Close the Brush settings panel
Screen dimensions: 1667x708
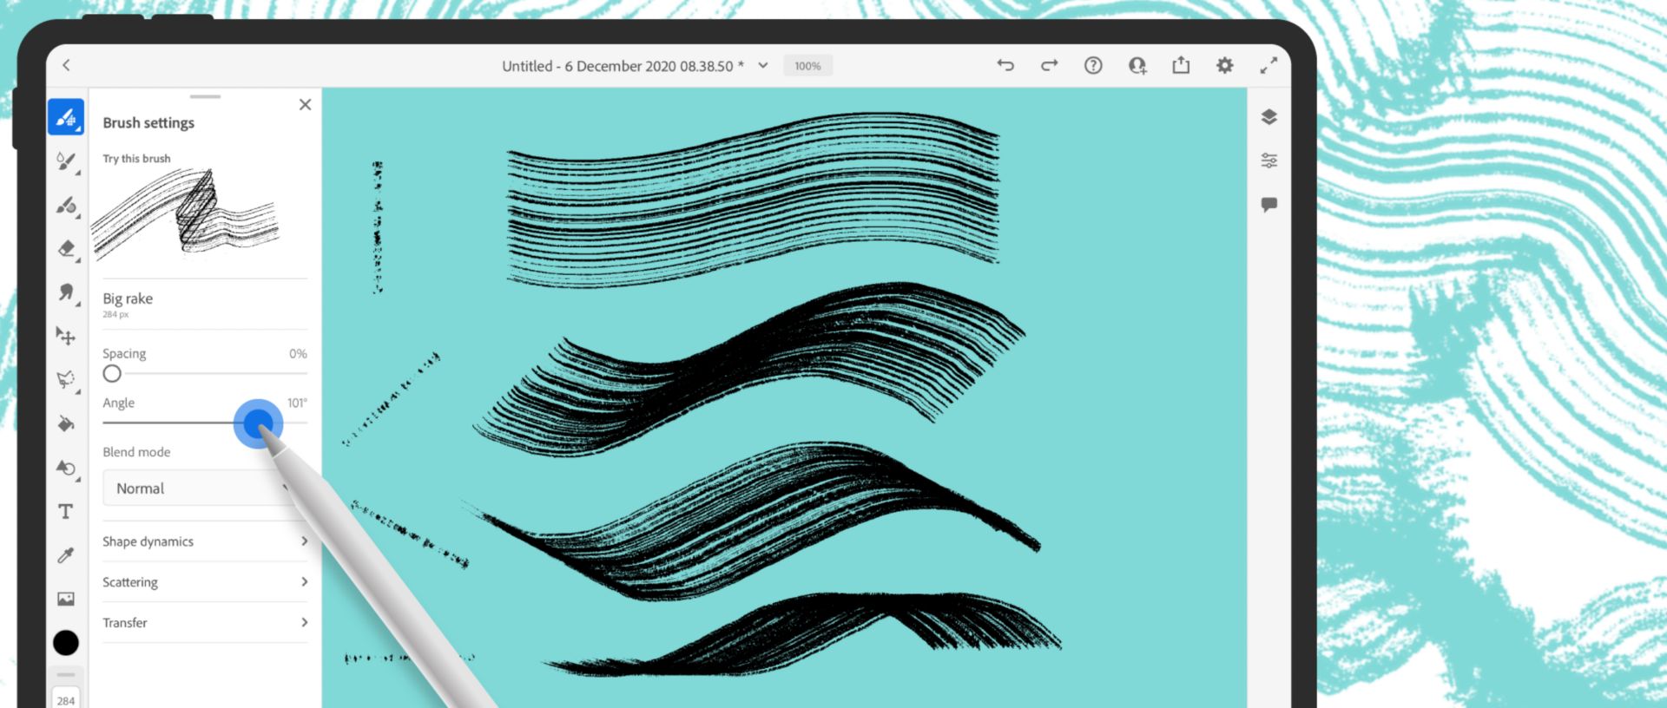point(305,104)
